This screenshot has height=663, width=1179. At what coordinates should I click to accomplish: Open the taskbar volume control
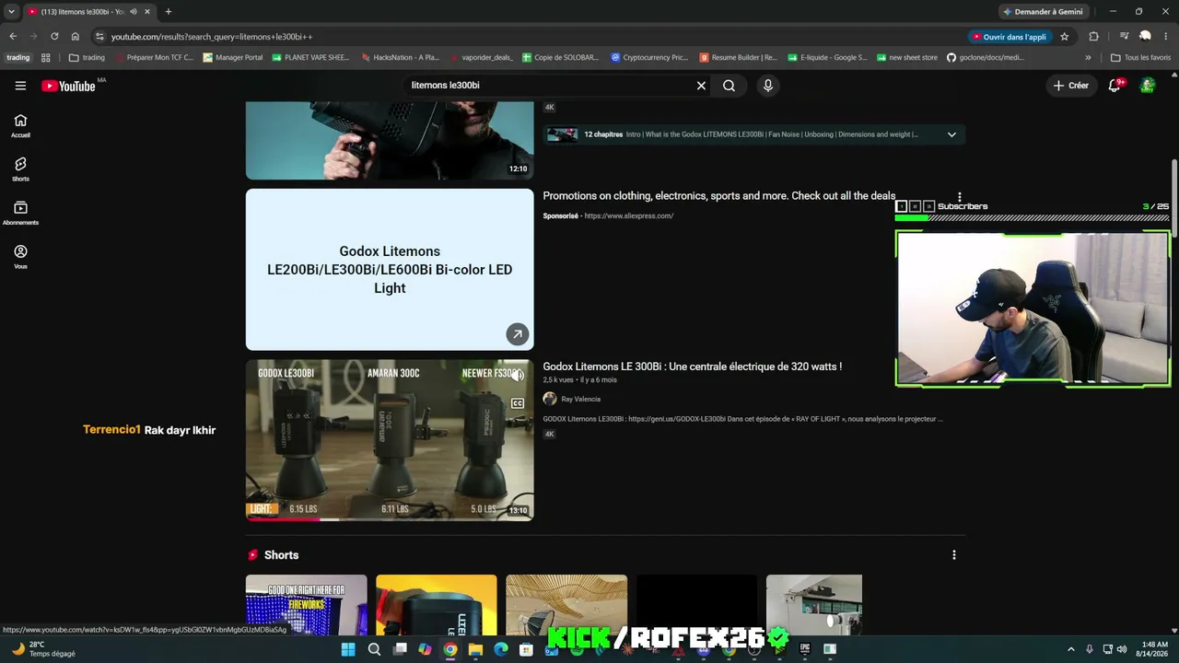coord(1122,649)
